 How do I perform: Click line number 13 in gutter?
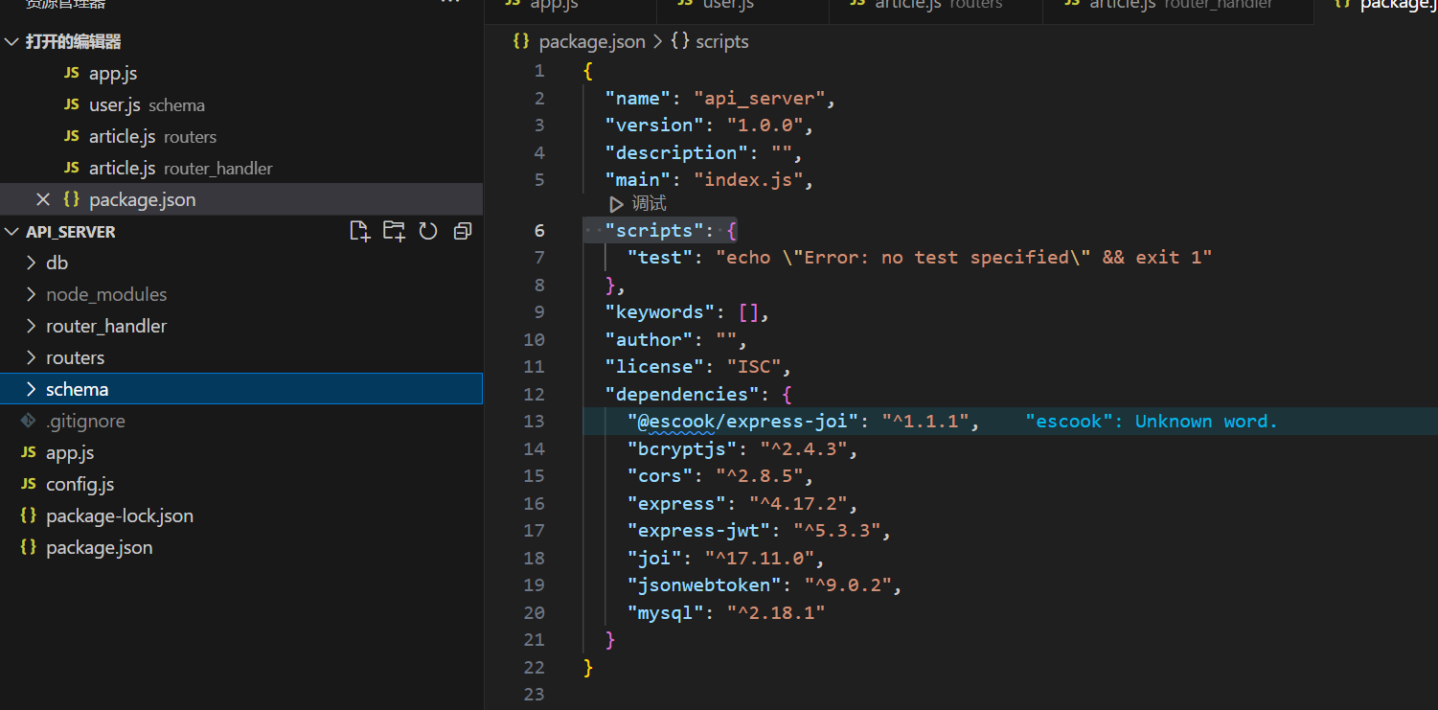[534, 422]
